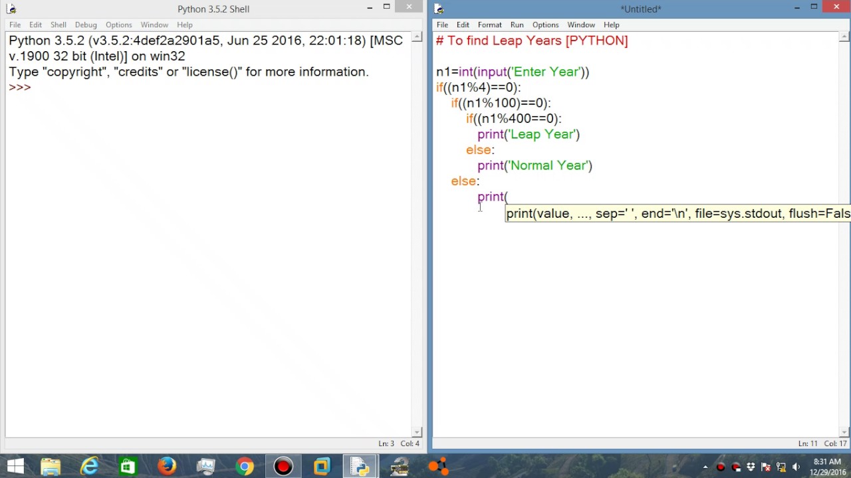Close the Python 3.5.2 Shell window
851x478 pixels.
pyautogui.click(x=409, y=7)
